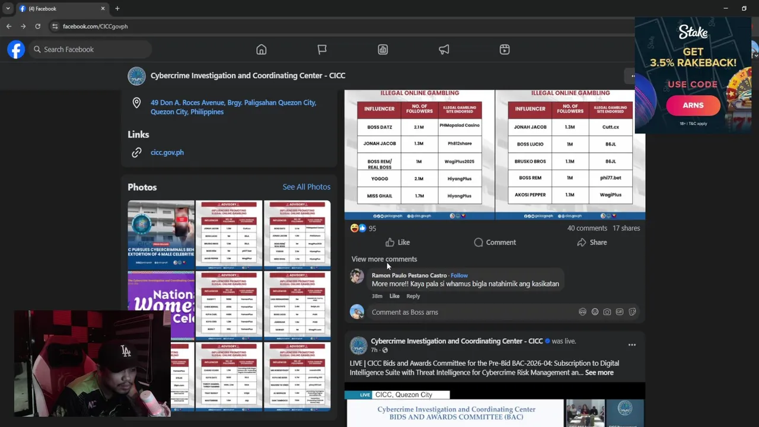Click the page header title CICC
This screenshot has width=759, height=427.
coord(248,75)
